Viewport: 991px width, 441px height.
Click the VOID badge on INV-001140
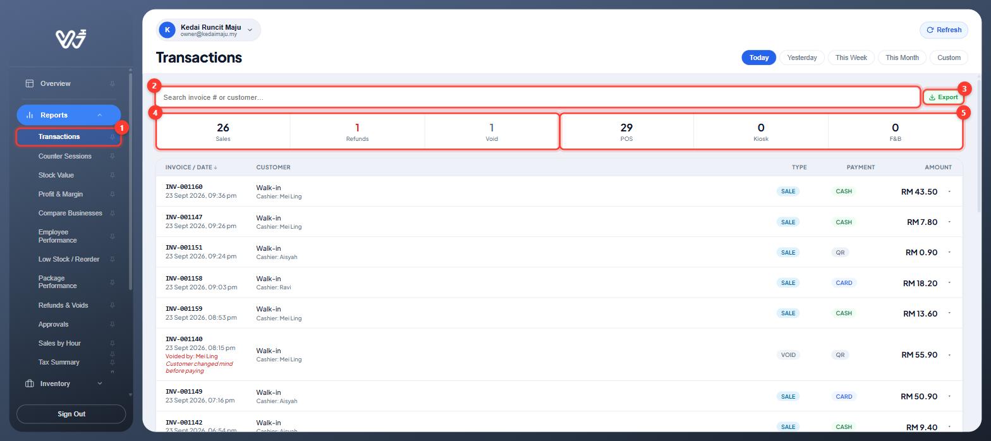[x=788, y=355]
